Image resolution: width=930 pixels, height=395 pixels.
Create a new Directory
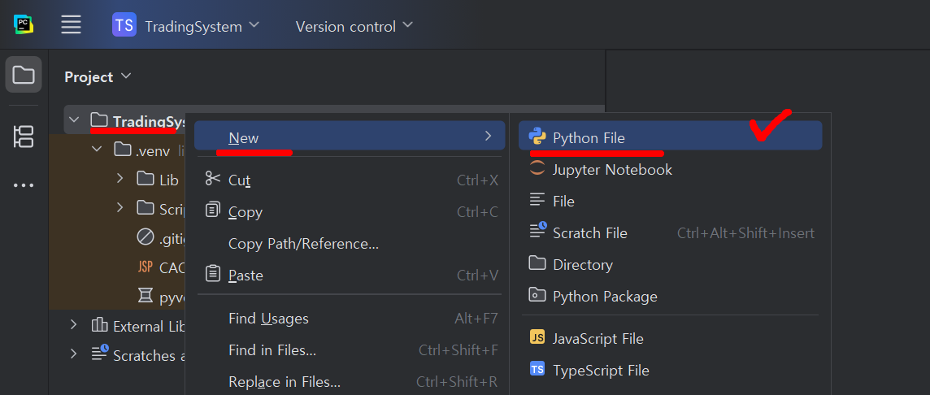coord(670,264)
